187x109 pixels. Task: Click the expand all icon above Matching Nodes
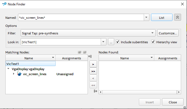tap(80, 52)
